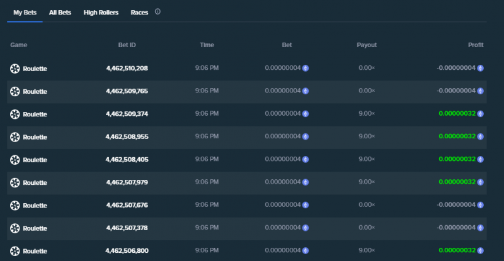Click 0.00× payout in row 4,462,509,765

[x=367, y=91]
